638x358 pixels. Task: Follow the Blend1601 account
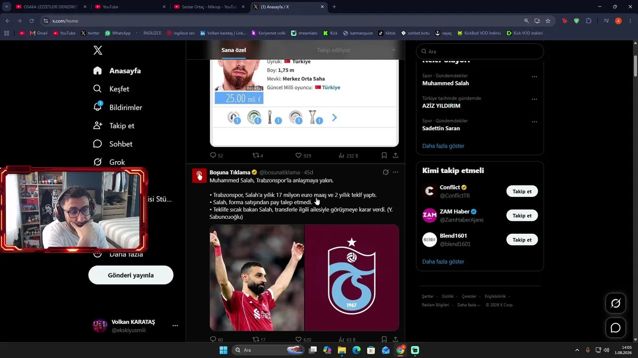coord(522,240)
